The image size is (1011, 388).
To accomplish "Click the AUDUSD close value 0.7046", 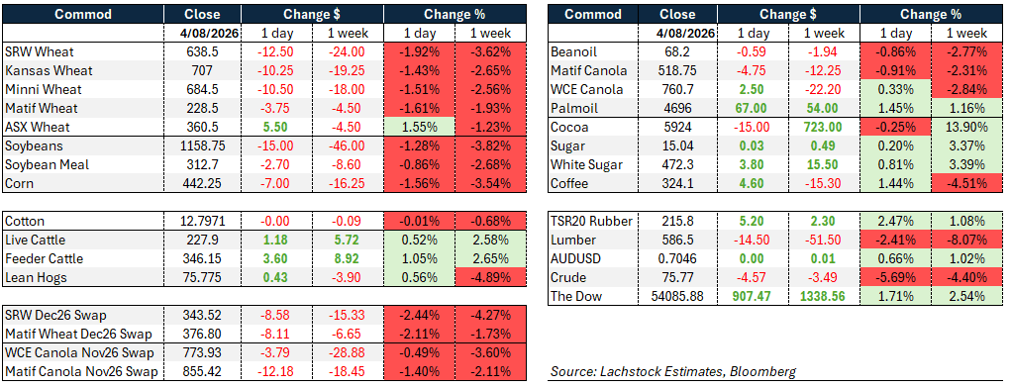I will [677, 259].
